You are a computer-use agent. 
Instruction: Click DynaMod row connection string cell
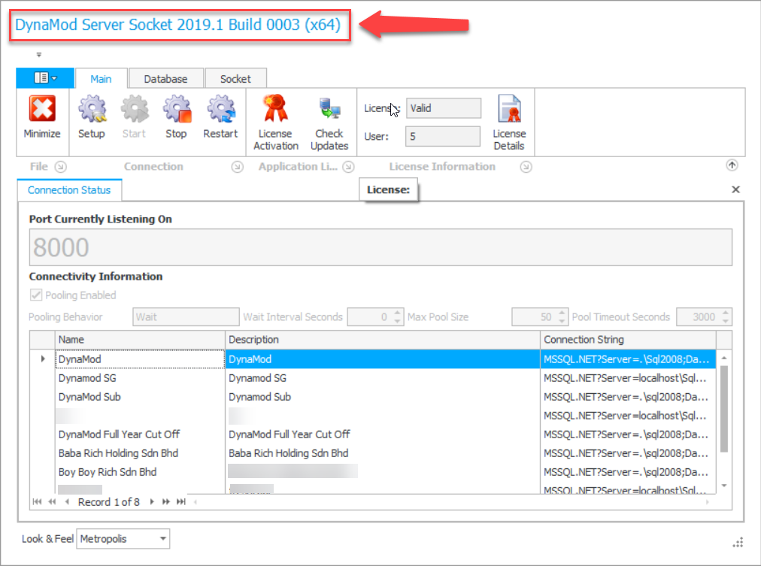[628, 359]
